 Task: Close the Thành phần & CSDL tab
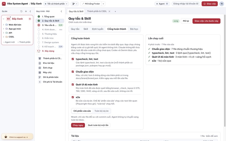coord(109,11)
